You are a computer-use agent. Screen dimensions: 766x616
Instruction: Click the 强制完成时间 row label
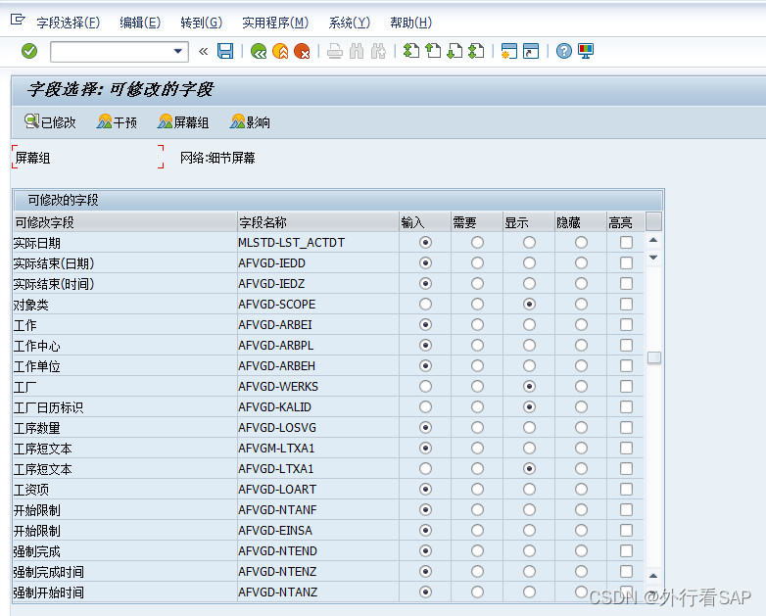[48, 572]
